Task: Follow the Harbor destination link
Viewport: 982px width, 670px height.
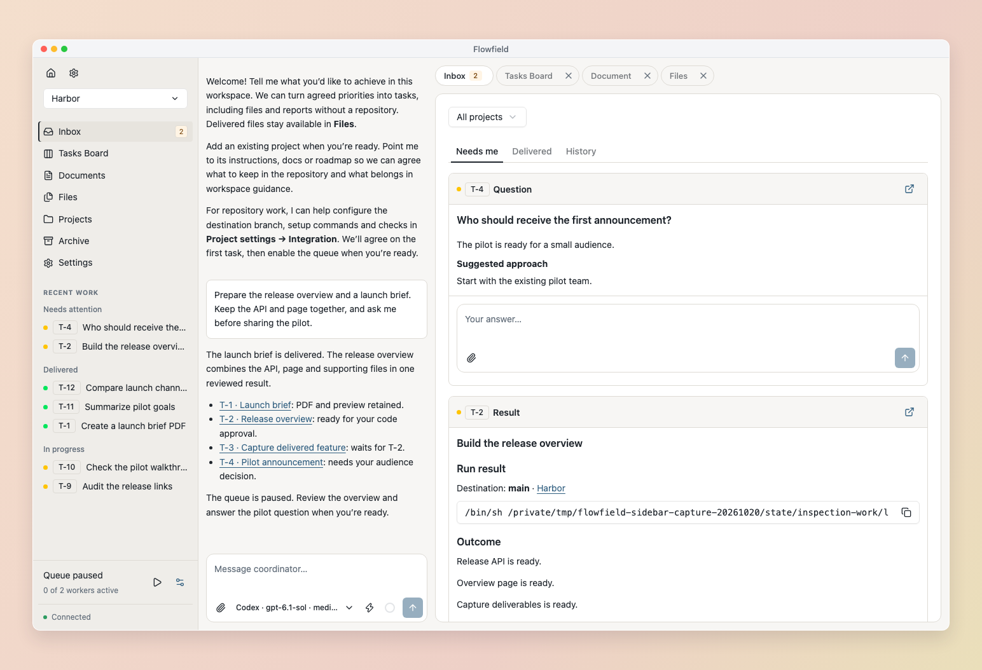Action: click(551, 488)
